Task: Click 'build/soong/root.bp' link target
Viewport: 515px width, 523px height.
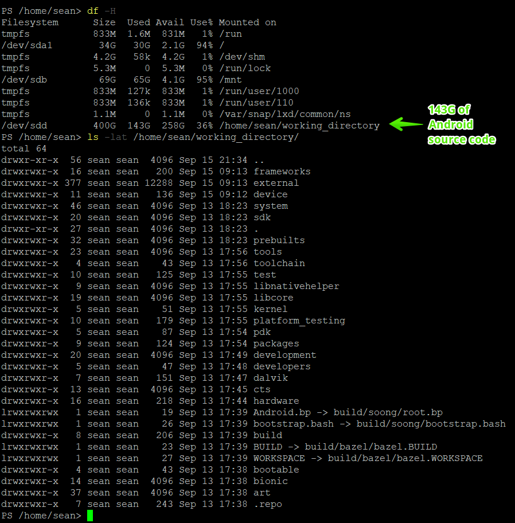Action: tap(388, 412)
